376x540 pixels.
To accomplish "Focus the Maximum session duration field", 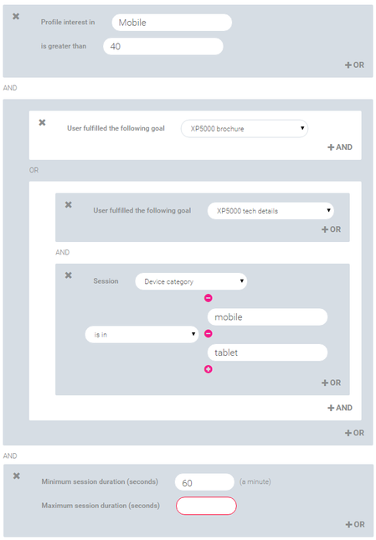I will [x=206, y=506].
